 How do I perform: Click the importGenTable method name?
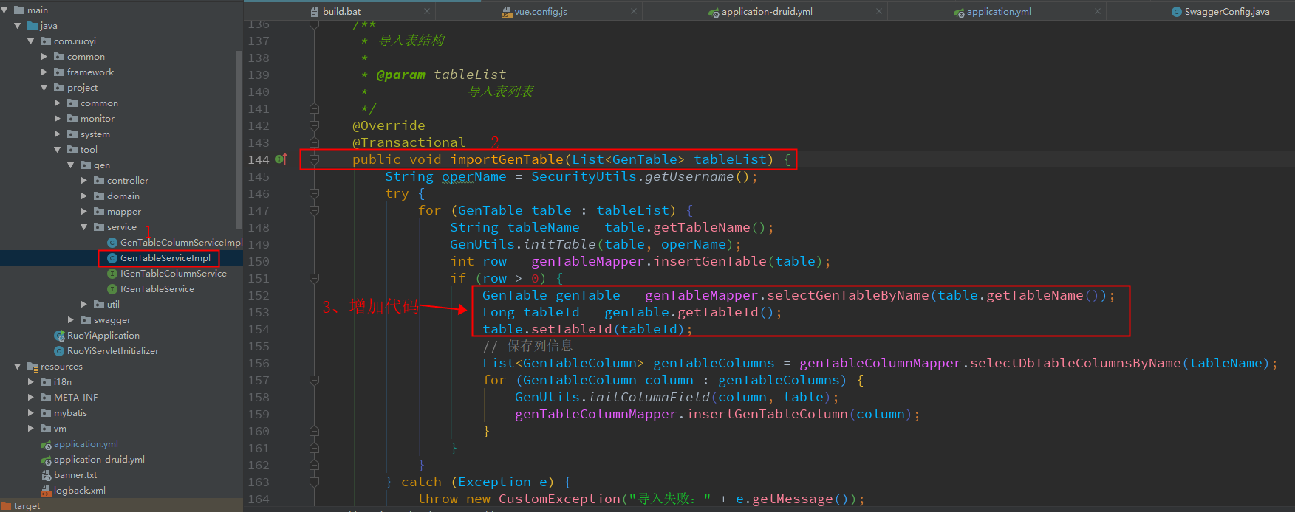[507, 159]
